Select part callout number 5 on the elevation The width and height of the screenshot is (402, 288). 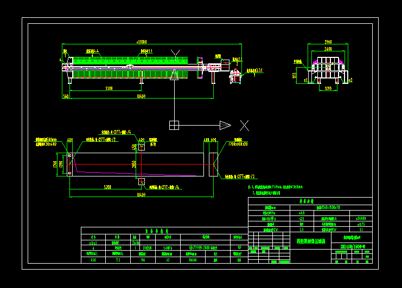click(146, 55)
